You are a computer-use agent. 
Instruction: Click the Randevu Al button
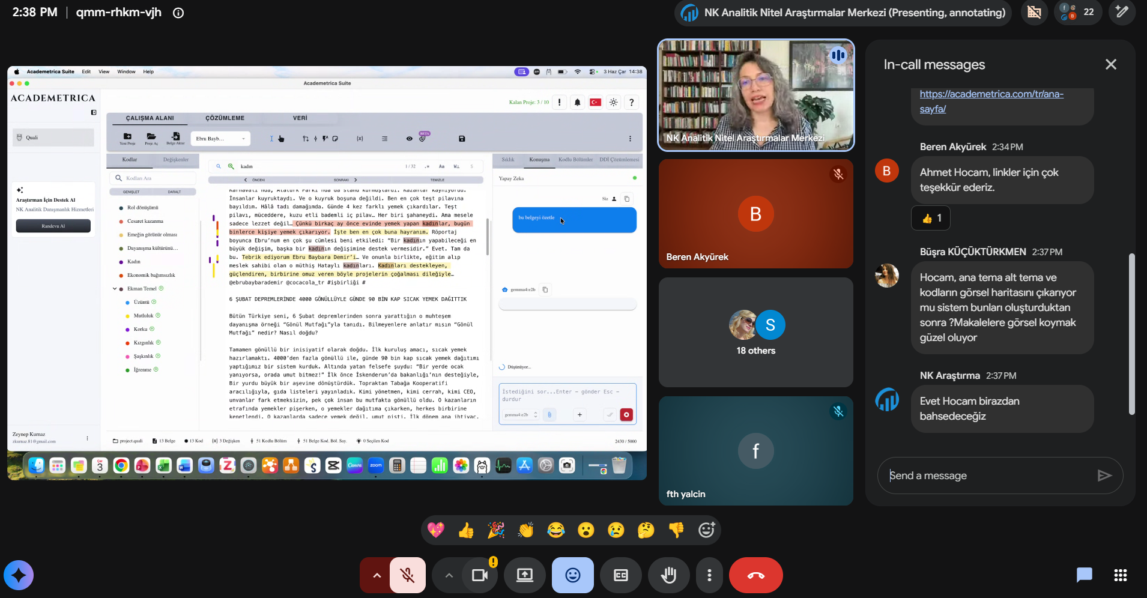coord(53,226)
